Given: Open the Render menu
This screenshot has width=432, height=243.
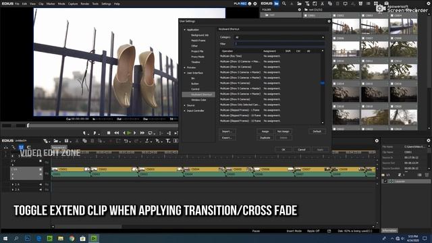Looking at the screenshot, I should [x=85, y=4].
